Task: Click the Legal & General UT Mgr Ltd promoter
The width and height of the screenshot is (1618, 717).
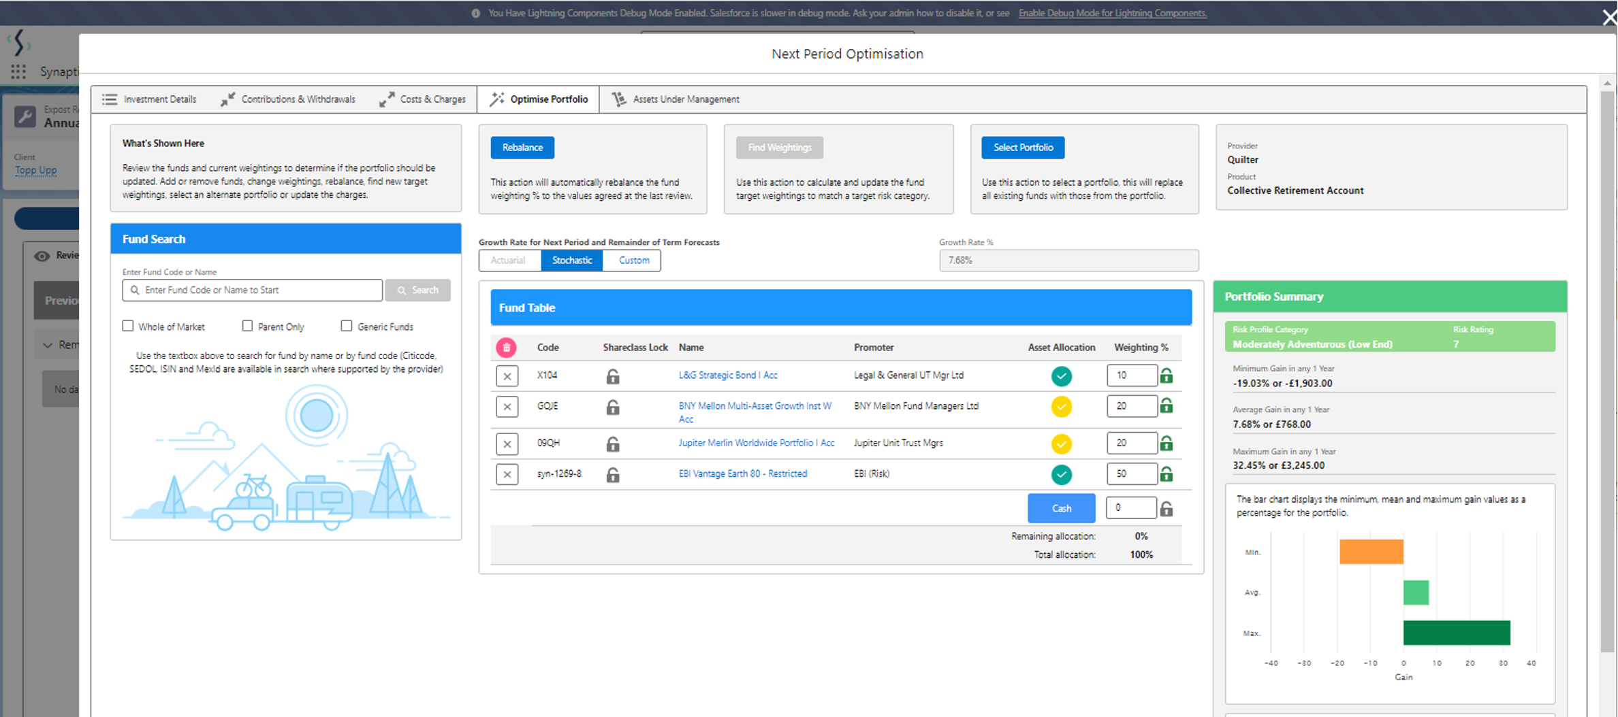Action: point(908,376)
